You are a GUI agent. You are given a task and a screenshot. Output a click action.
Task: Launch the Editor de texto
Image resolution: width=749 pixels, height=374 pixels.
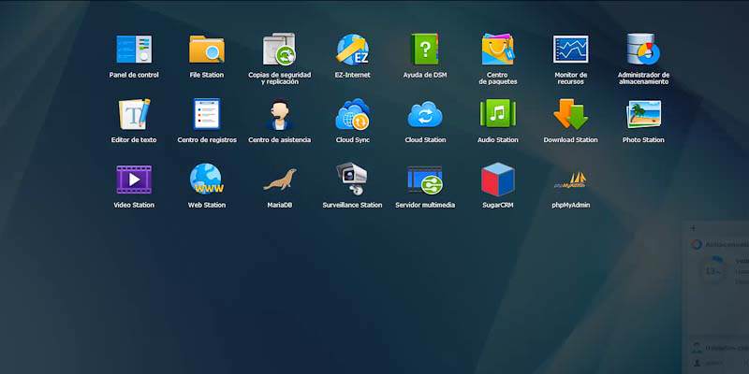[134, 114]
